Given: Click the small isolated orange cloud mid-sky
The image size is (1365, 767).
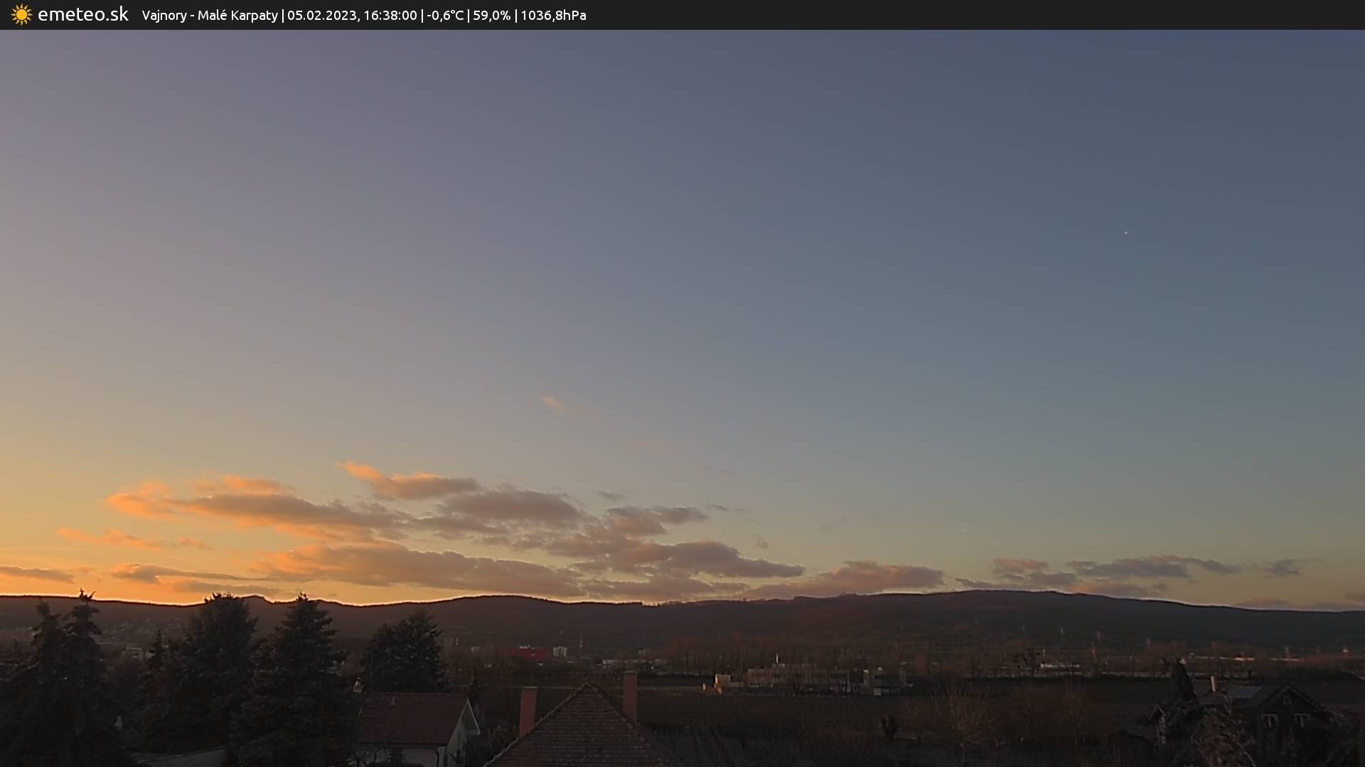Looking at the screenshot, I should pos(552,403).
